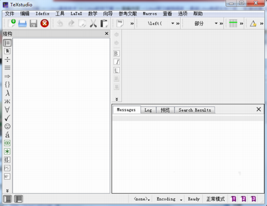Open a file with the folder icon
The image size is (267, 206).
click(22, 23)
